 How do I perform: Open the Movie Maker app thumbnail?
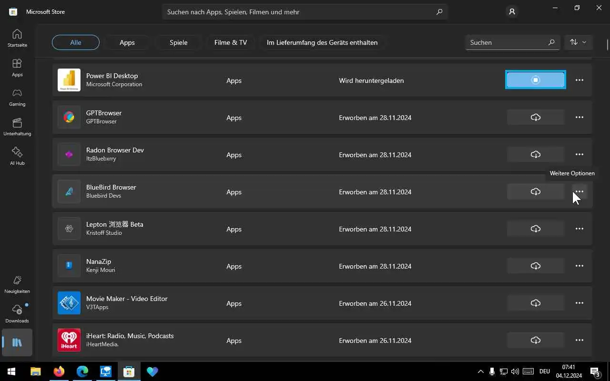coord(69,303)
